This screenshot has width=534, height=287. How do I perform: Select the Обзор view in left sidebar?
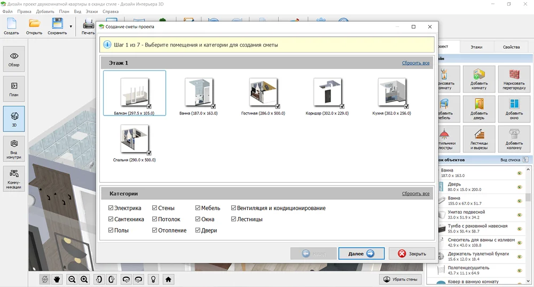14,59
